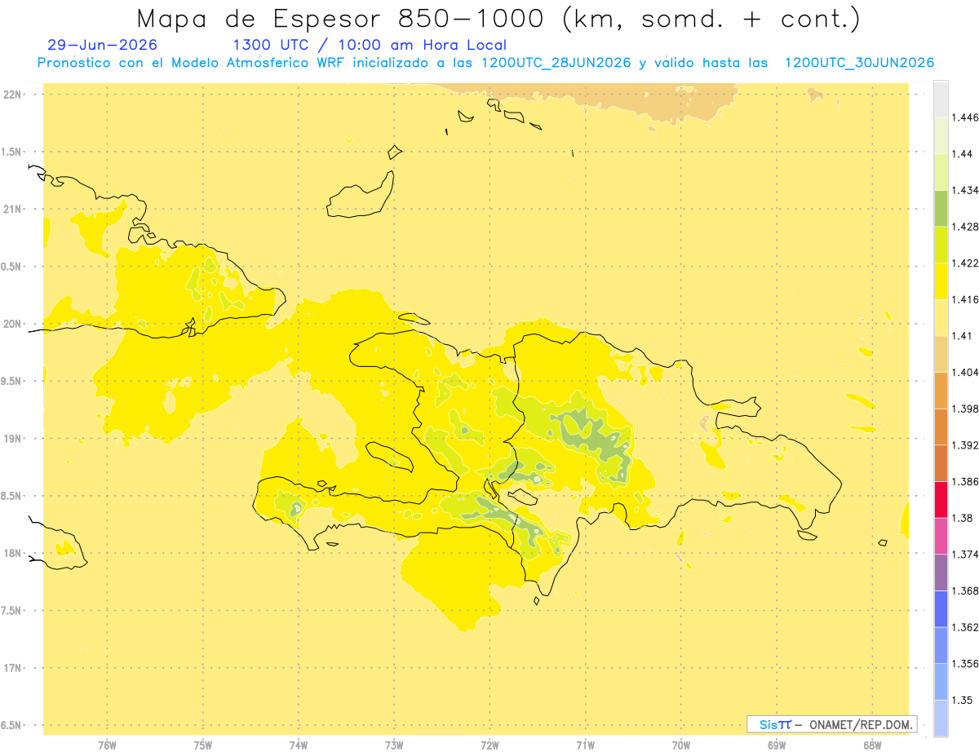Select the gray colorbar segment above 1.446

coord(941,99)
